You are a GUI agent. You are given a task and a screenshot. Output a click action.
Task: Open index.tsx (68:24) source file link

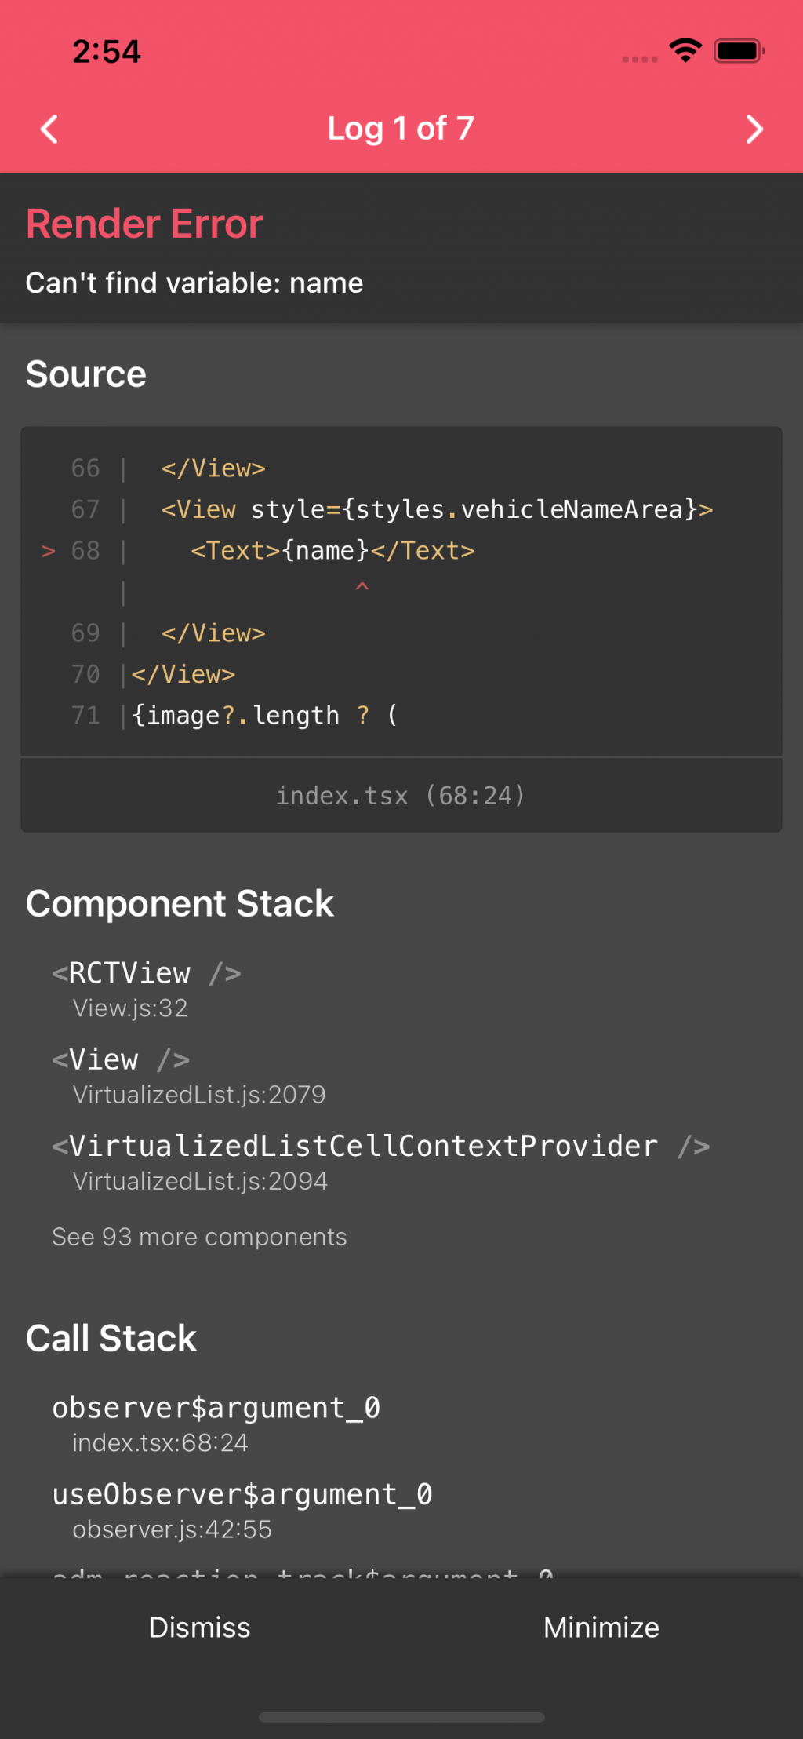(401, 796)
